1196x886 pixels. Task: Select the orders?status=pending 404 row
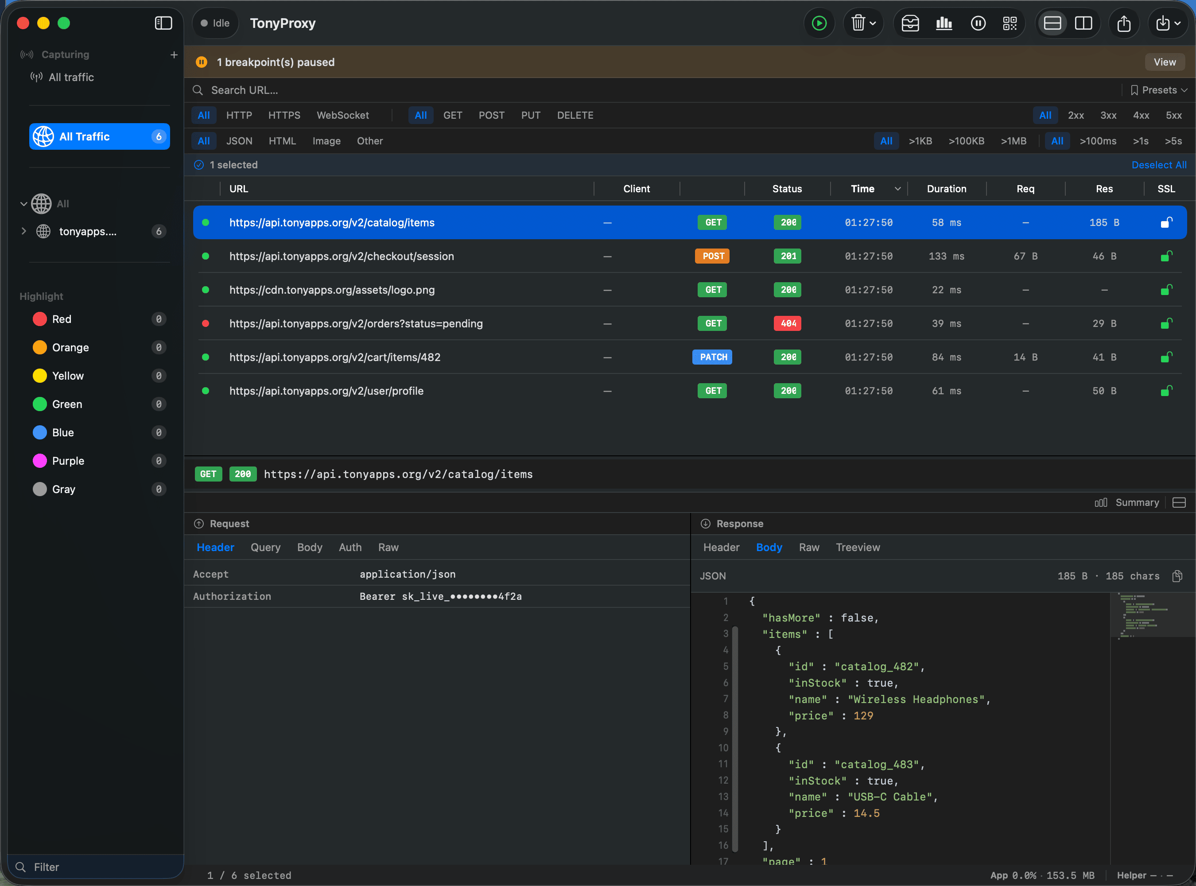pos(690,323)
